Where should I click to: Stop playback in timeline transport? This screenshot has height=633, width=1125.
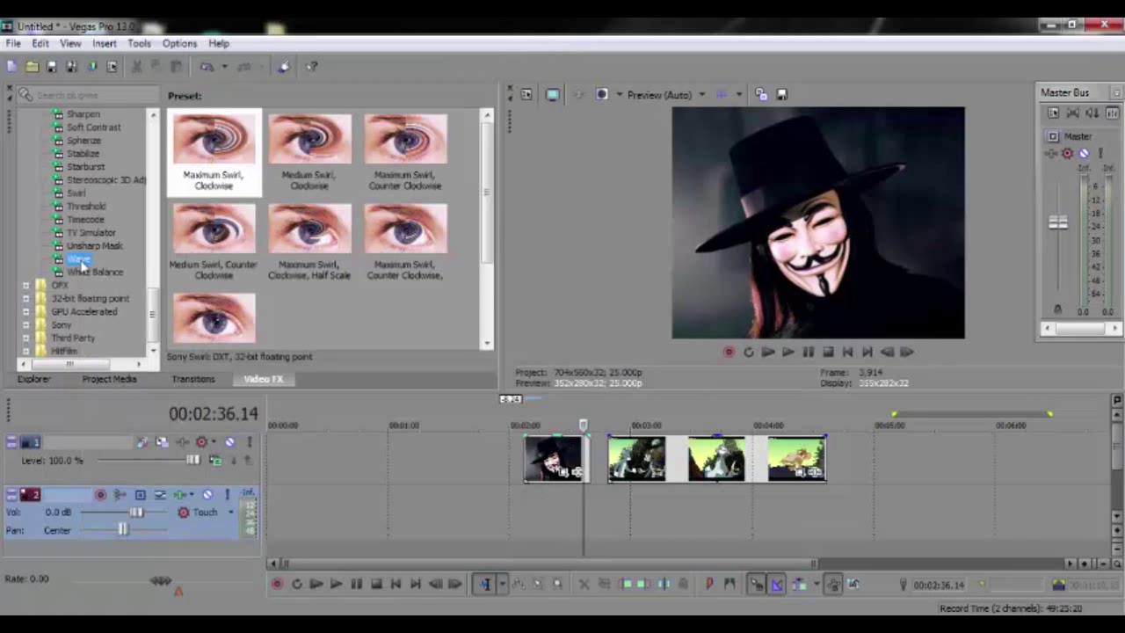click(376, 584)
